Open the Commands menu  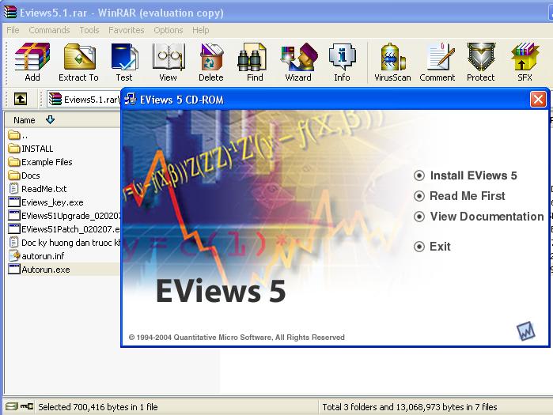[x=49, y=30]
